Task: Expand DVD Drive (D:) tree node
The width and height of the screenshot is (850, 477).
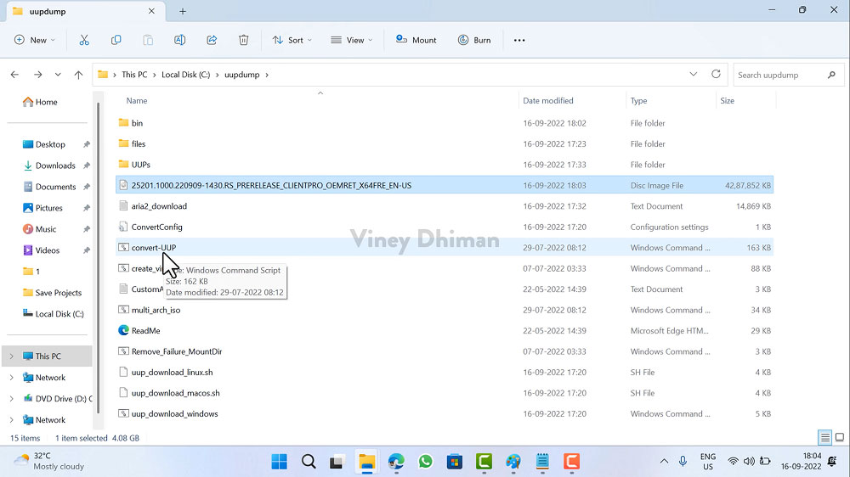Action: click(11, 399)
